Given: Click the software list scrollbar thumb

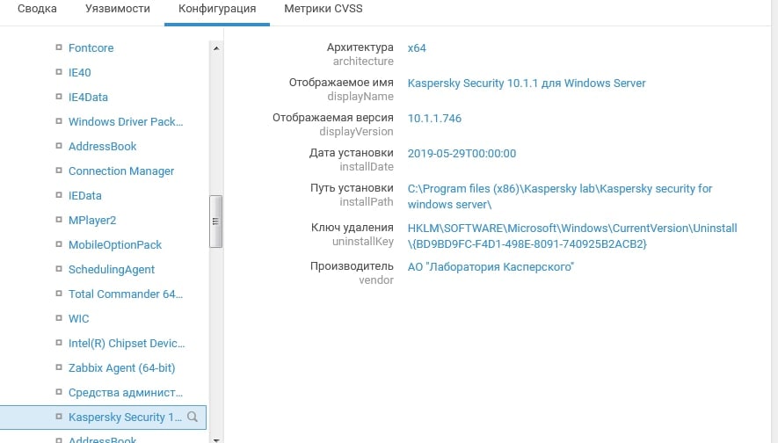Looking at the screenshot, I should click(x=216, y=221).
